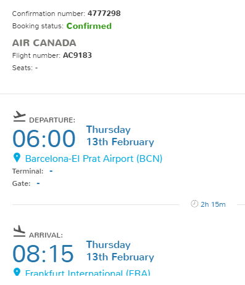Click the Gate value dash
245x285 pixels.
(x=38, y=183)
